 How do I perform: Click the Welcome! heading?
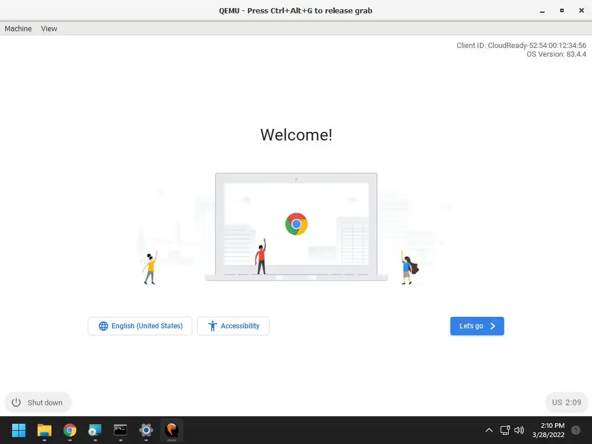[x=297, y=135]
